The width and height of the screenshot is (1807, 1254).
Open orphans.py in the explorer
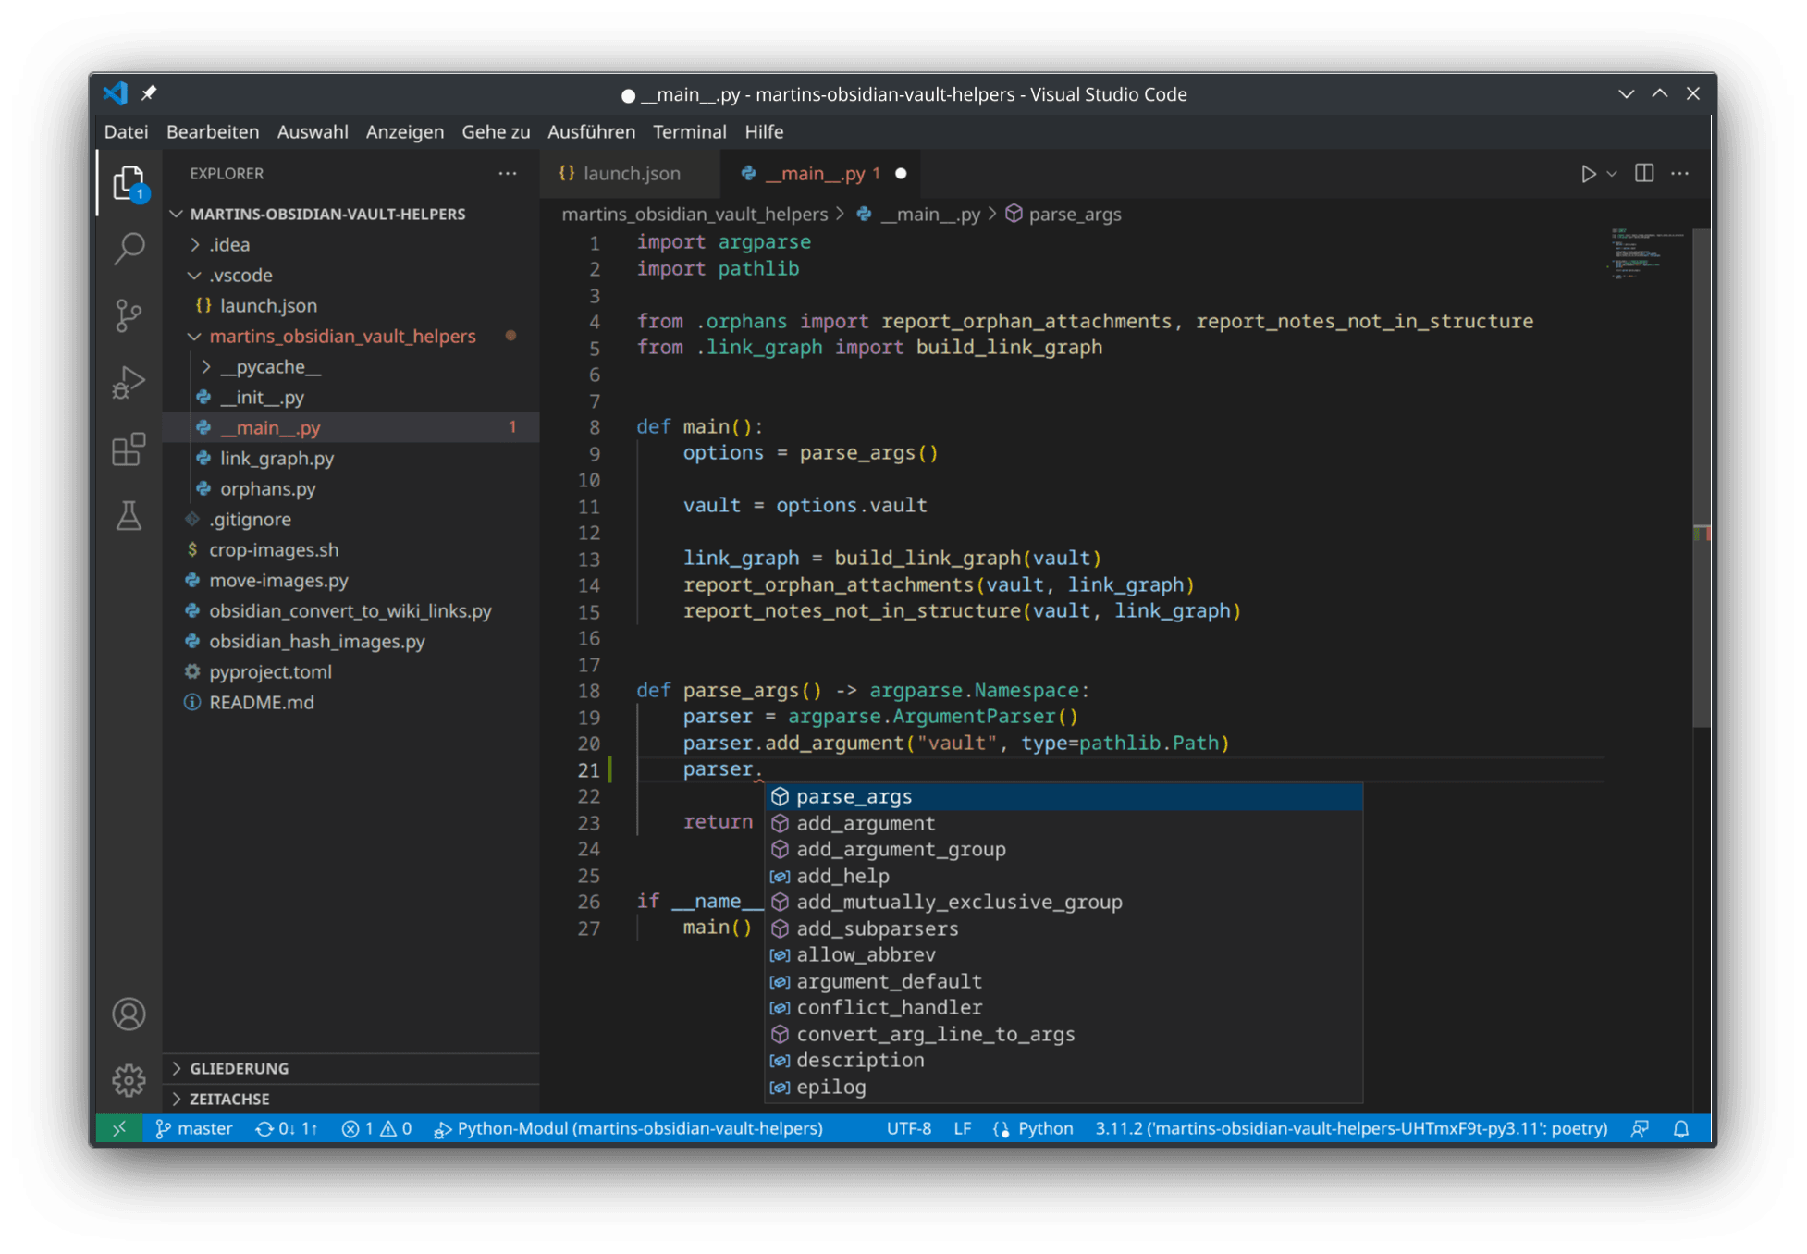pyautogui.click(x=268, y=488)
